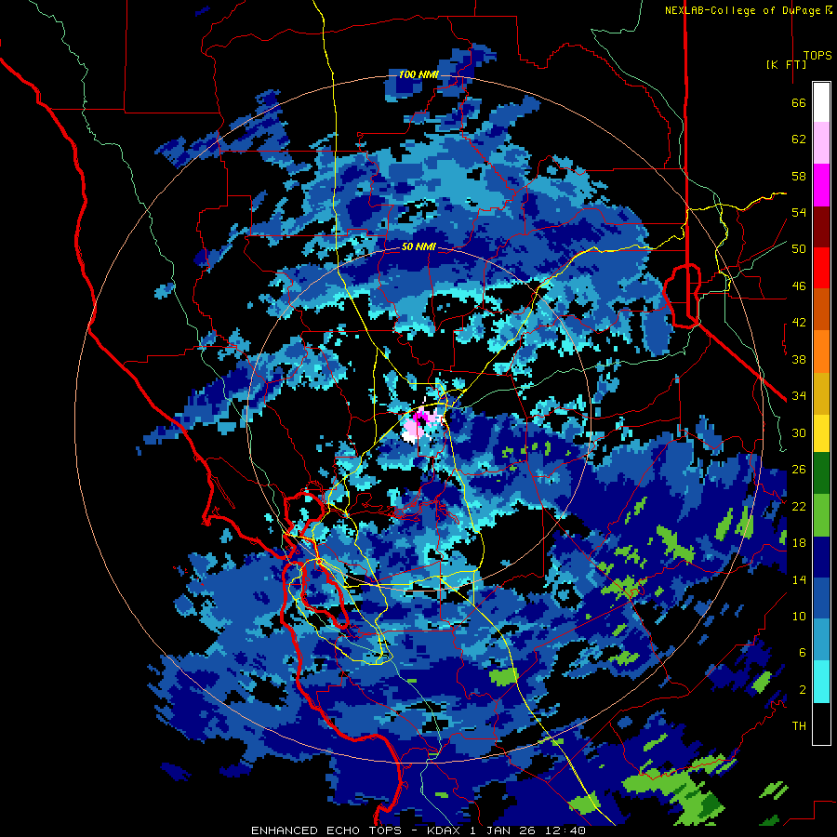Click the gold legend swatch
This screenshot has width=837, height=837.
[821, 393]
